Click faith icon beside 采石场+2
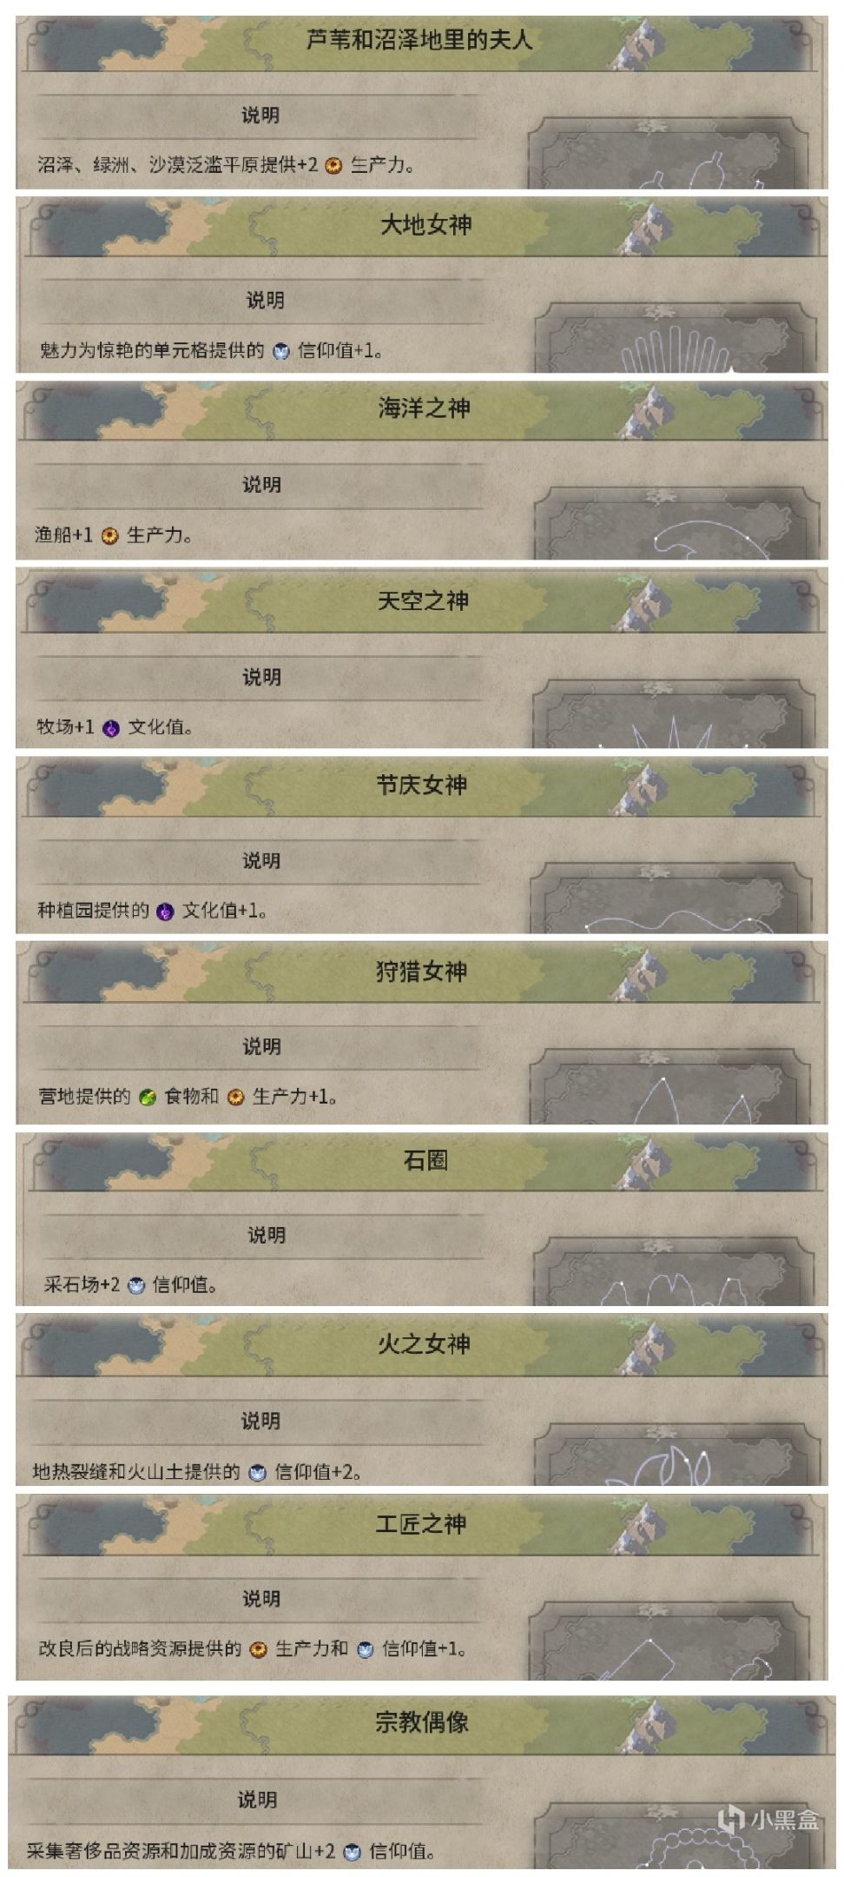Viewport: 844px width, 1877px height. point(136,1285)
